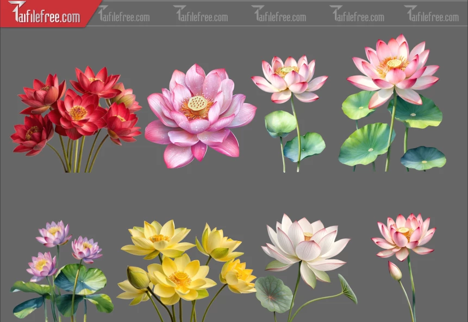The image size is (468, 322).
Task: Click the teal lily pad at top right
Action: click(x=423, y=158)
